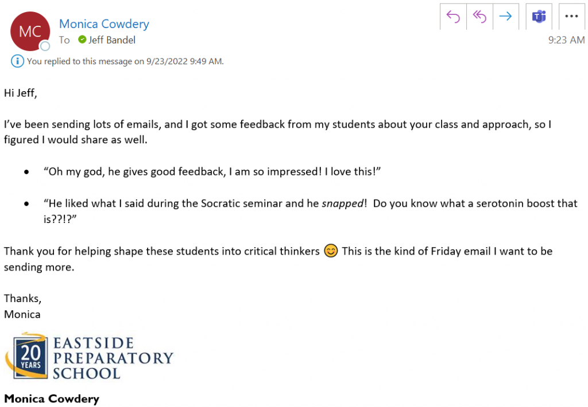Viewport: 588px width, 407px height.
Task: Click the smiling face emoji
Action: [x=331, y=251]
